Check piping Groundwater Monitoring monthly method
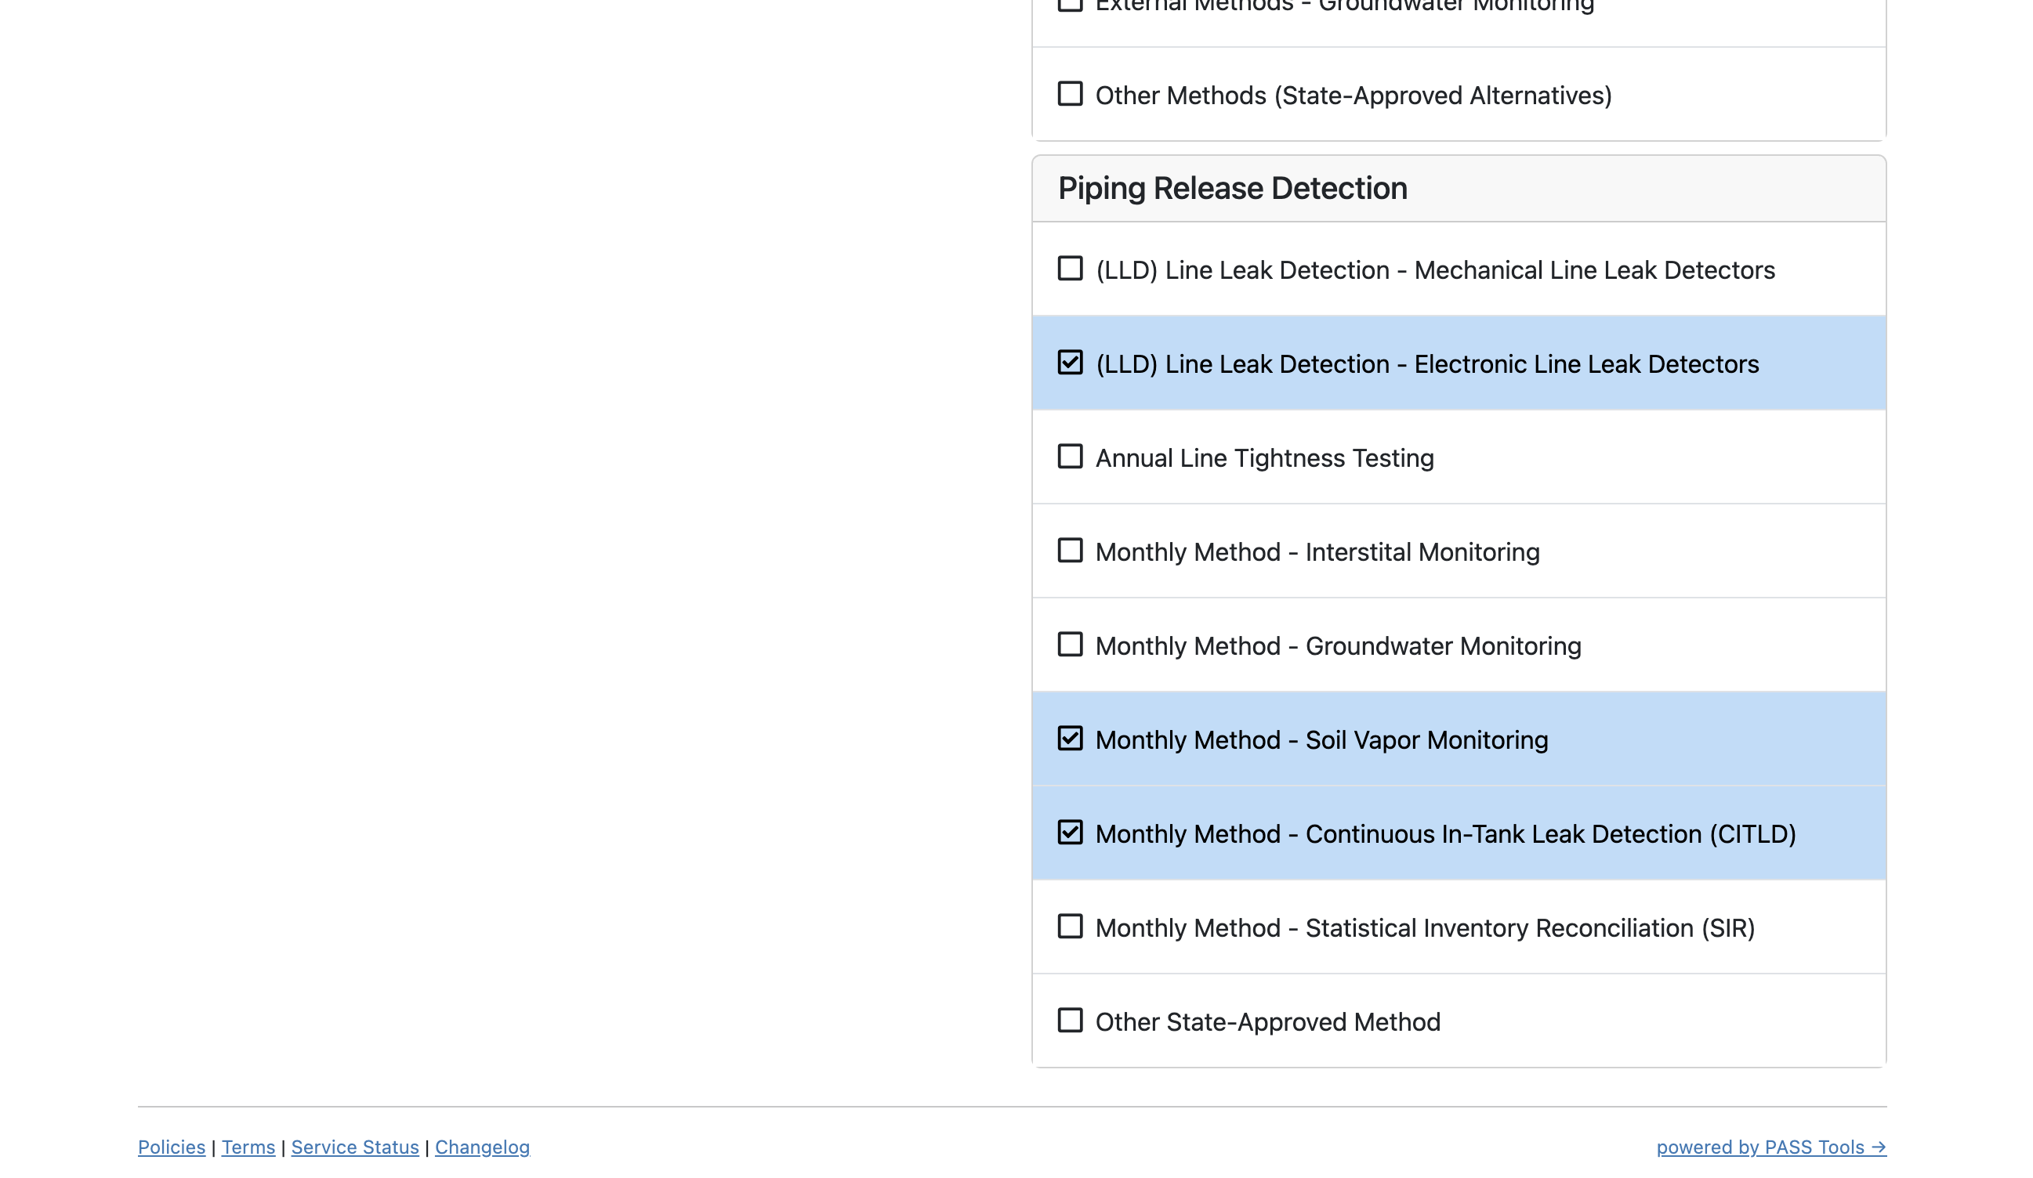 [1070, 645]
